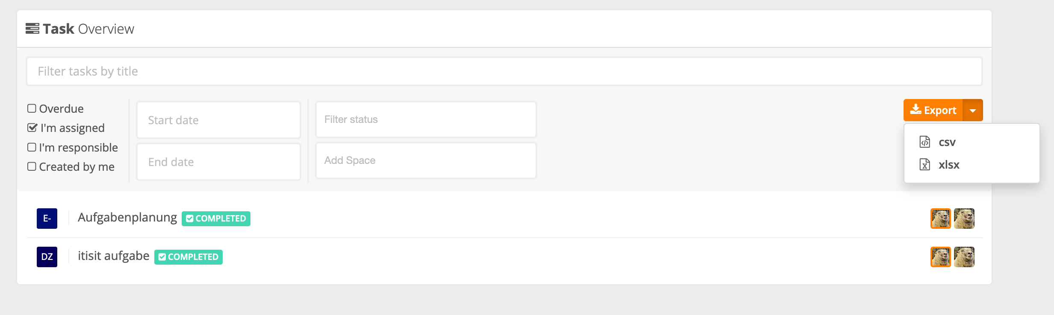Viewport: 1054px width, 315px height.
Task: Click the xlsx file icon in the export menu
Action: coord(924,164)
